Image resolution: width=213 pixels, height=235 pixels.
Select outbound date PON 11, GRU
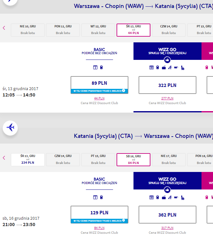(x=63, y=30)
